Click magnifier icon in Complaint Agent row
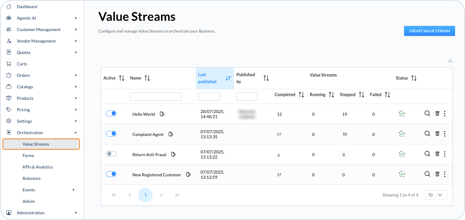 click(x=427, y=134)
